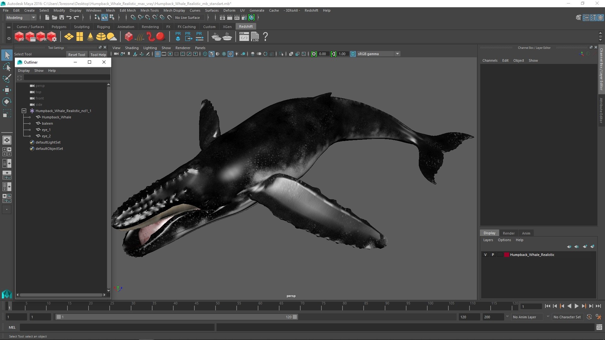Switch to the Polygons shelf tab
The width and height of the screenshot is (605, 340).
(x=59, y=27)
